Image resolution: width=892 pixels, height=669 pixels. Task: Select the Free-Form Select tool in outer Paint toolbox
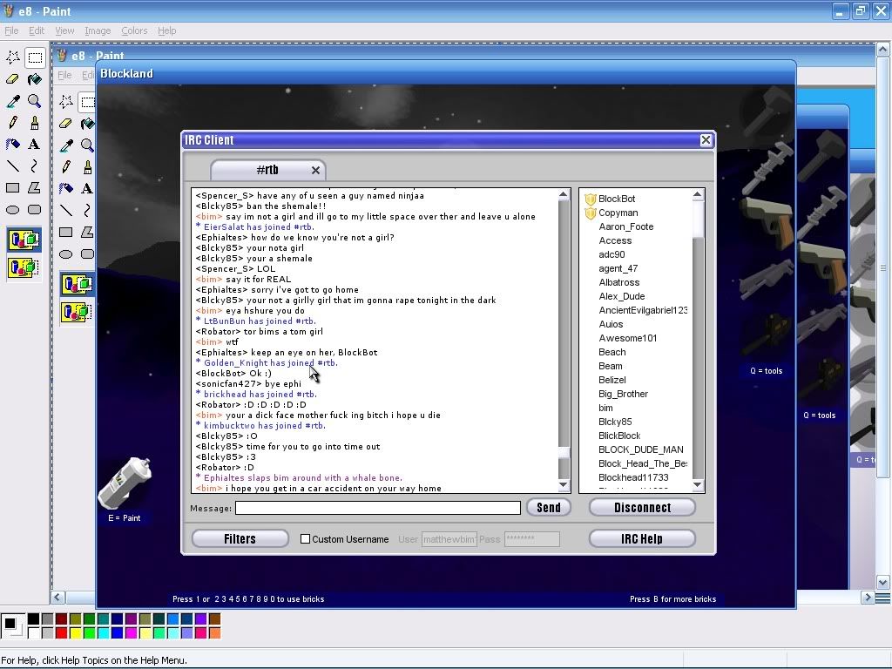(12, 57)
